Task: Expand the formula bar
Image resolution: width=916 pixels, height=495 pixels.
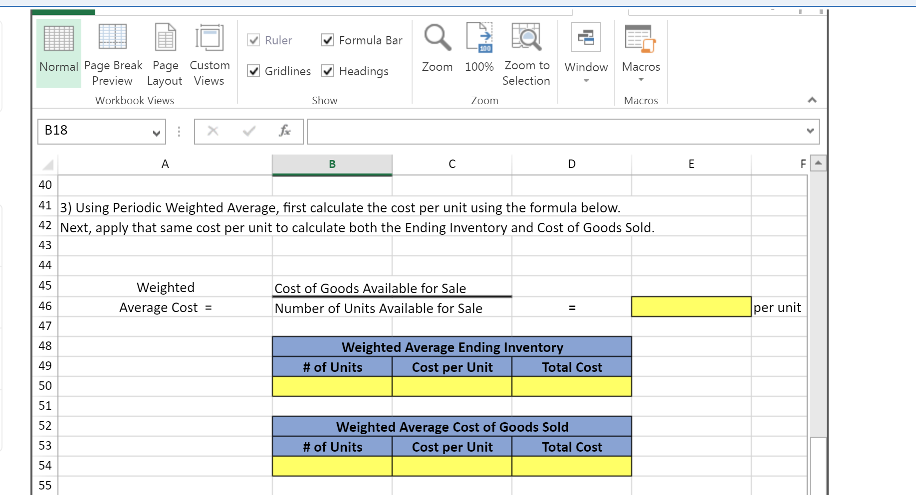Action: pyautogui.click(x=810, y=131)
